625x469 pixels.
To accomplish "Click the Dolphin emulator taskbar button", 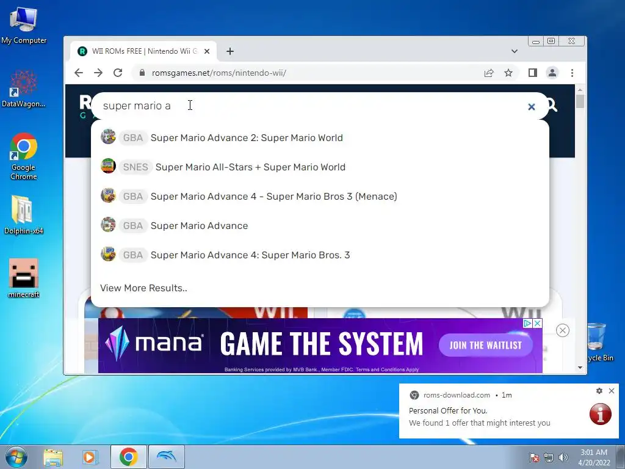I will [167, 457].
